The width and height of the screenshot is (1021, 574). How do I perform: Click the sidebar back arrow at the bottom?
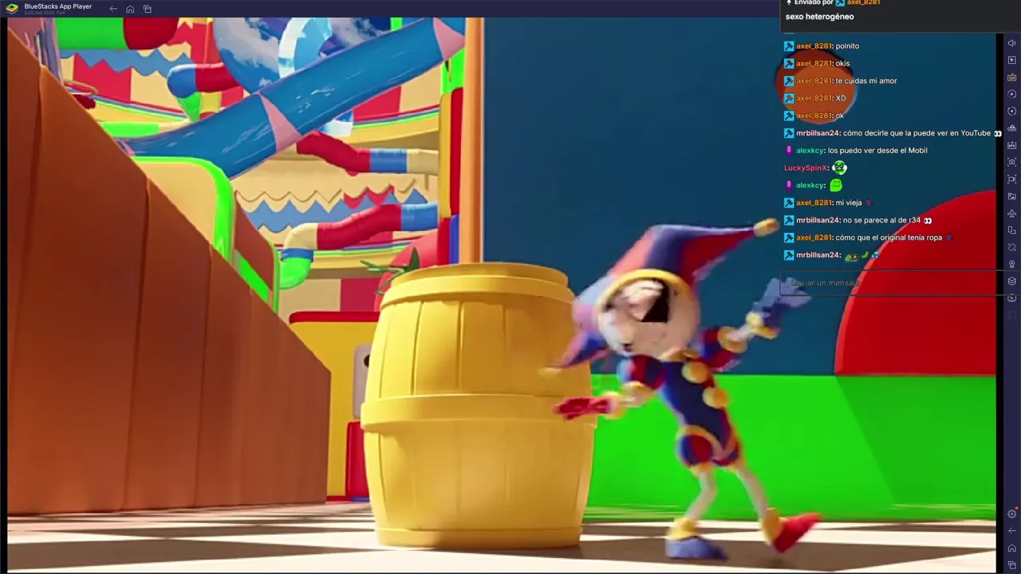click(1012, 531)
